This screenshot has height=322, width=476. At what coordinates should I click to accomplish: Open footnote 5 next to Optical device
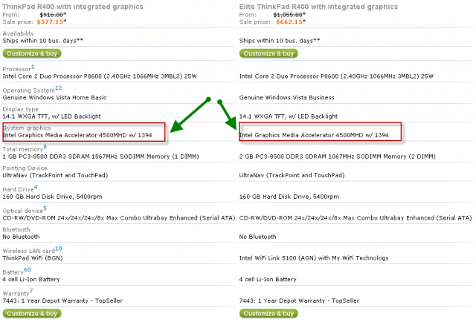pyautogui.click(x=45, y=208)
